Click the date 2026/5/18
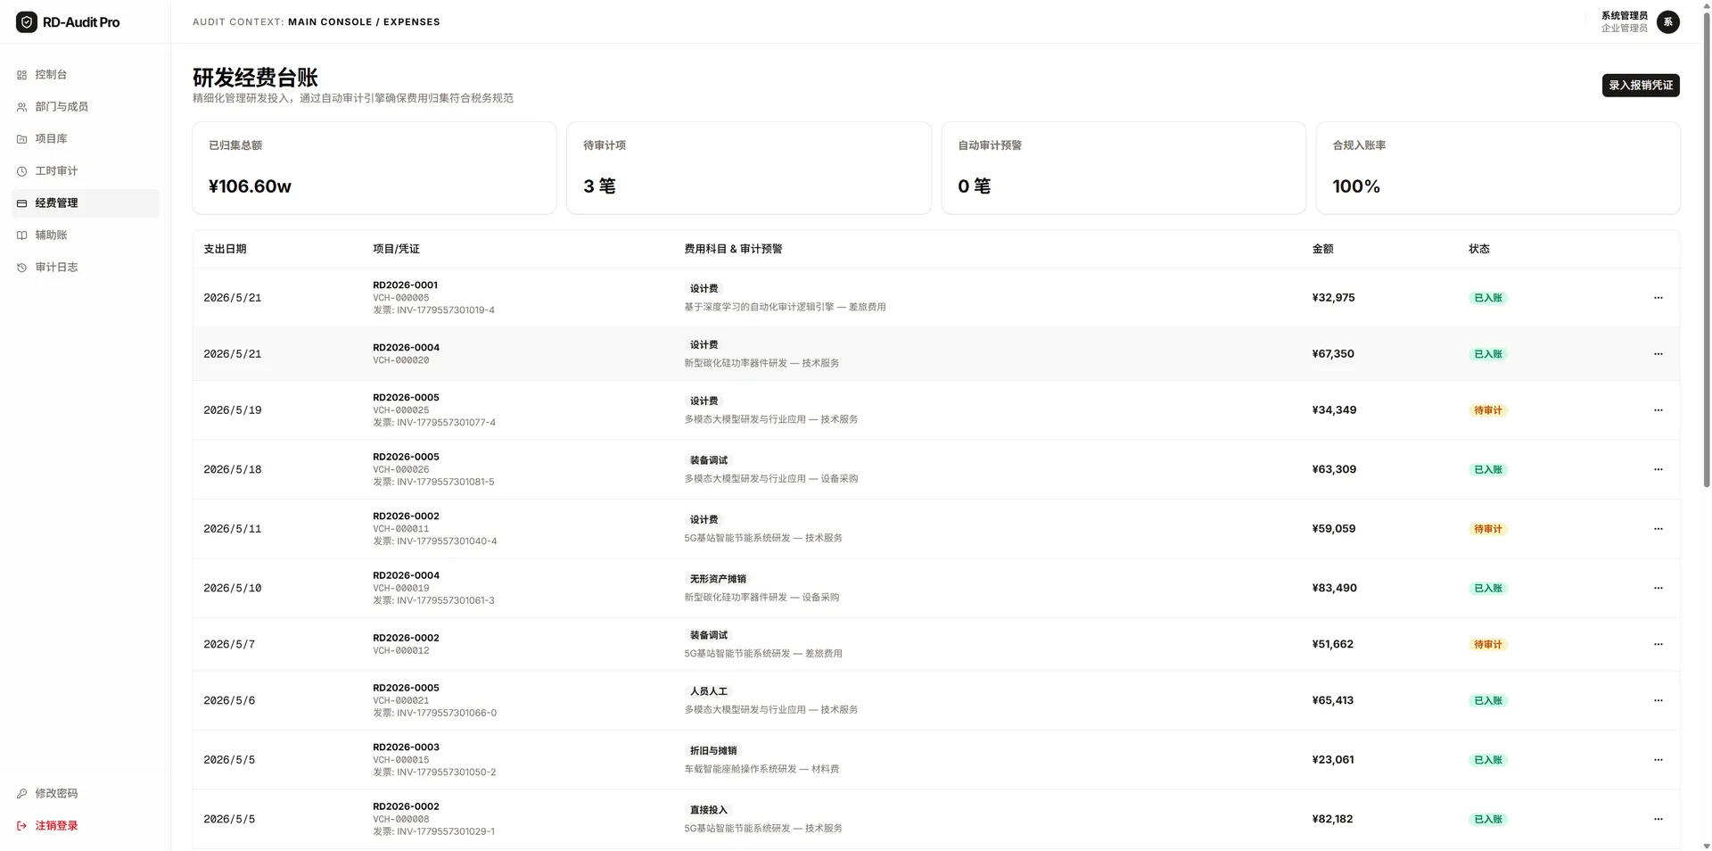 (x=232, y=469)
